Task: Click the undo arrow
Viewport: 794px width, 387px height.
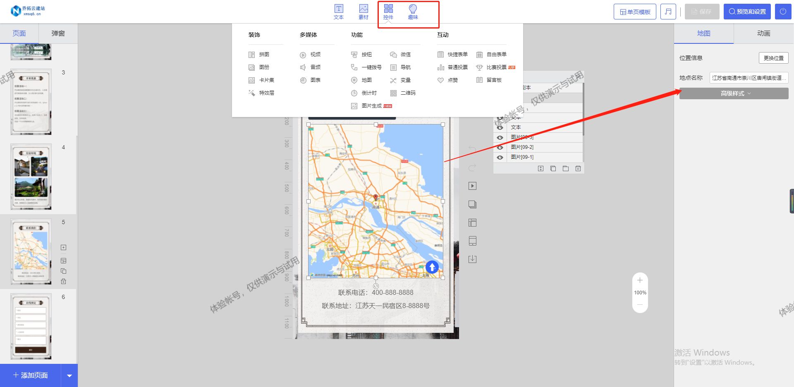Action: pyautogui.click(x=472, y=149)
